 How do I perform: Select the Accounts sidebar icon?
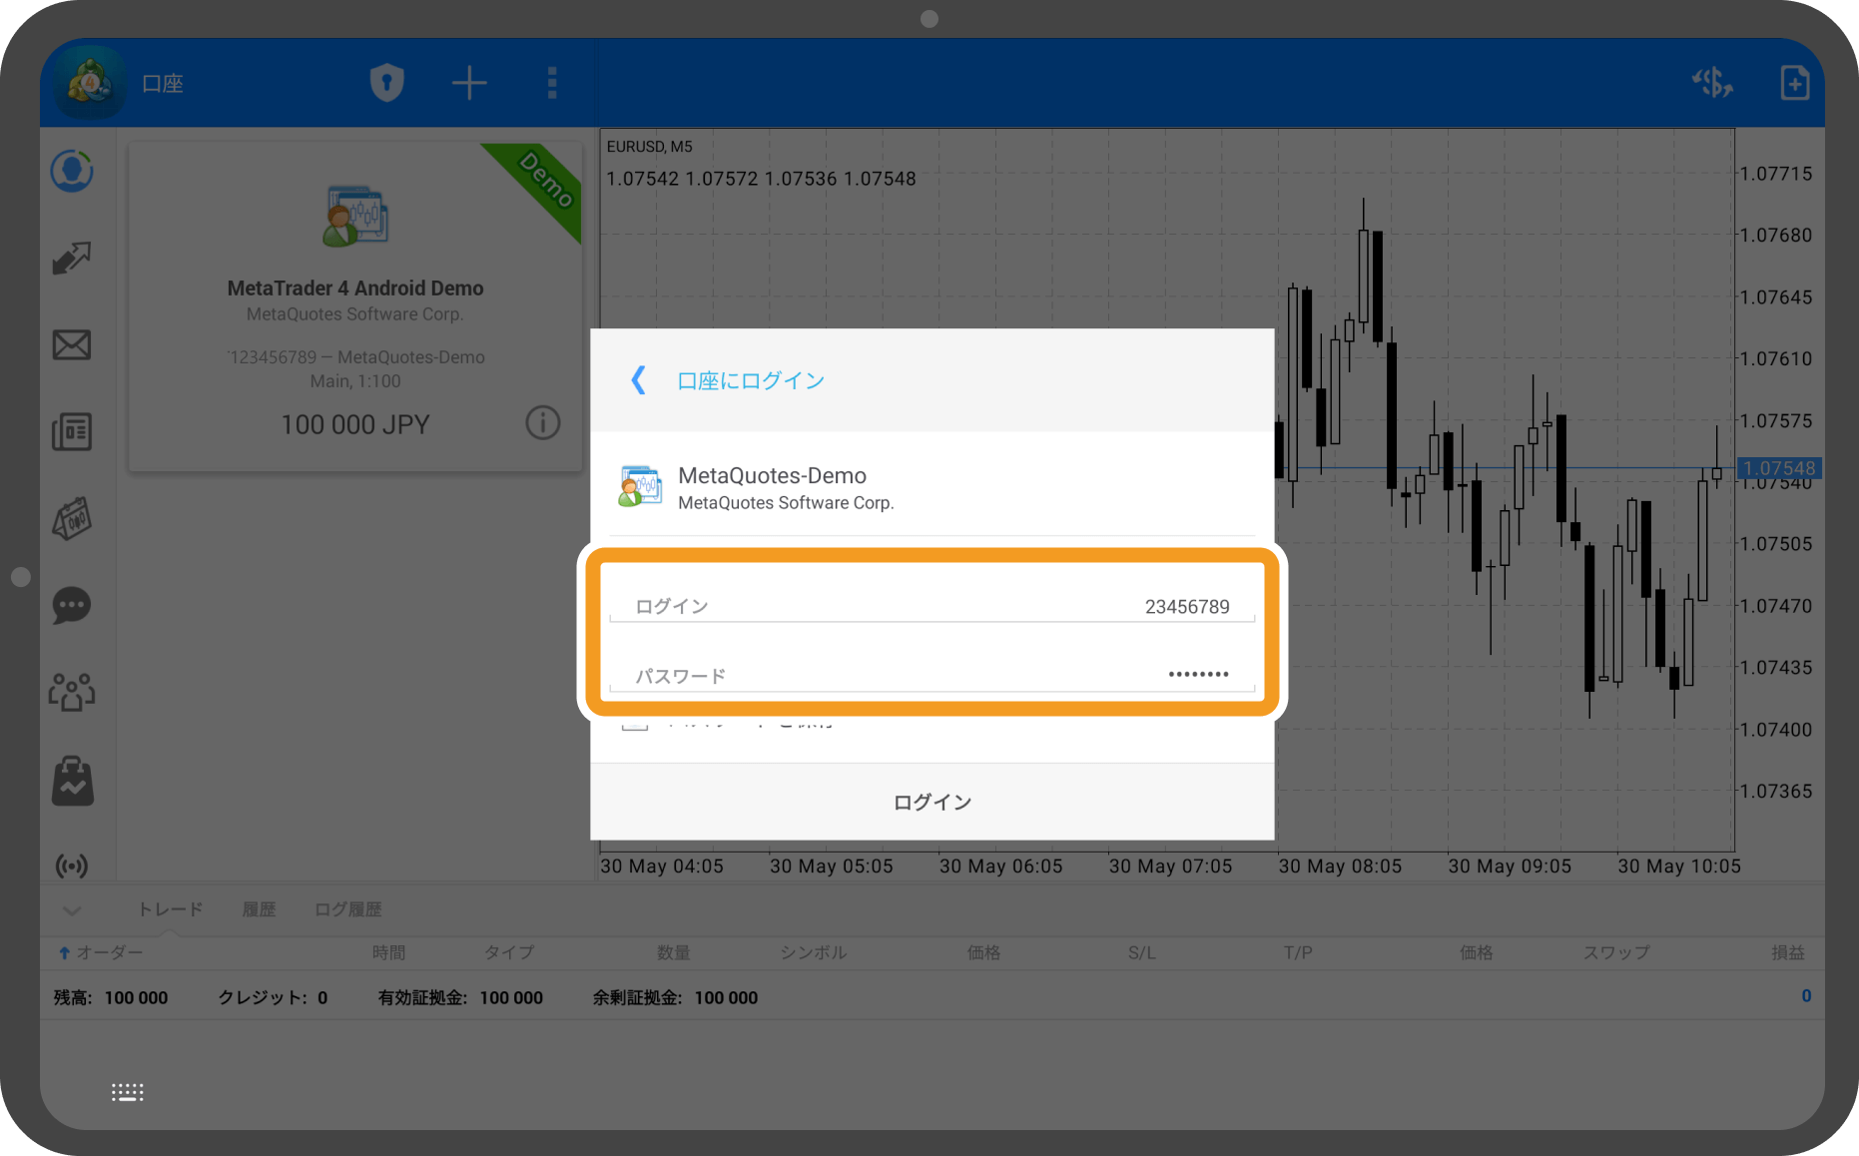pyautogui.click(x=72, y=172)
